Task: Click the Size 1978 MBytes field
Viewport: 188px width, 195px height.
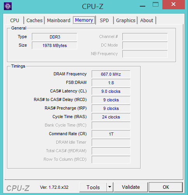Action: coord(54,45)
